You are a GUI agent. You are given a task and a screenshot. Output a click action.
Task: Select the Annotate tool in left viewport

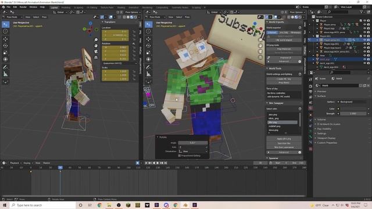coord(5,67)
